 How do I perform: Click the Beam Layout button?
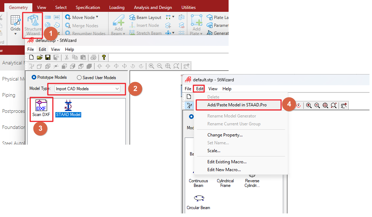pyautogui.click(x=149, y=17)
